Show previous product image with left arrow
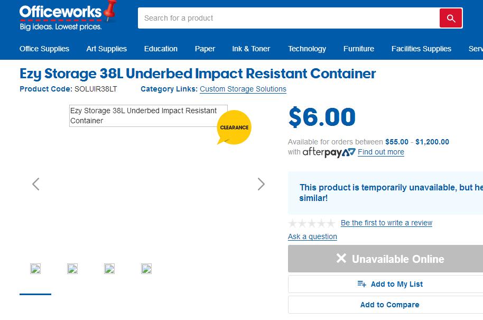This screenshot has height=320, width=483. [x=36, y=184]
